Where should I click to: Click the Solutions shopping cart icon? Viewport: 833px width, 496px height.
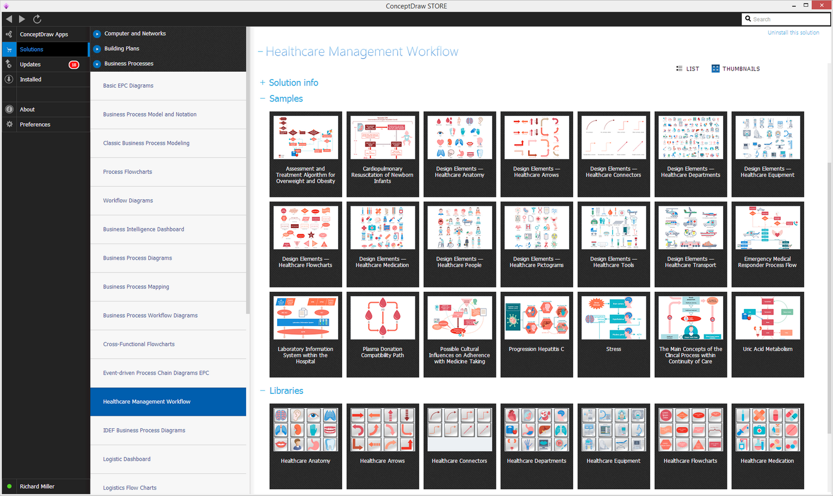pyautogui.click(x=9, y=49)
